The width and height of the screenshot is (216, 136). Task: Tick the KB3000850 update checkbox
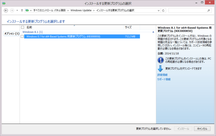(23, 36)
